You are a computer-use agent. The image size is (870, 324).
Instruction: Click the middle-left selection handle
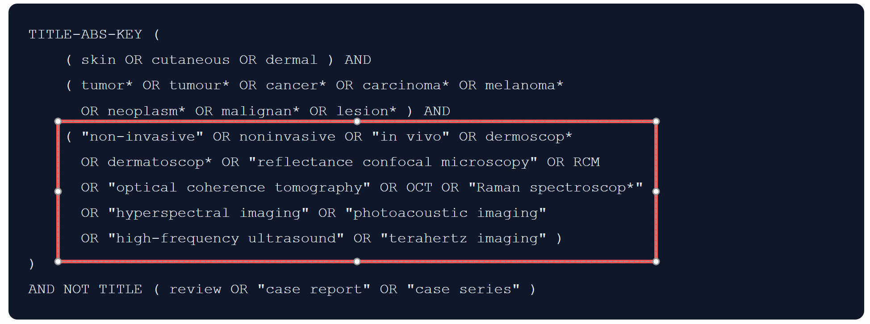[58, 191]
